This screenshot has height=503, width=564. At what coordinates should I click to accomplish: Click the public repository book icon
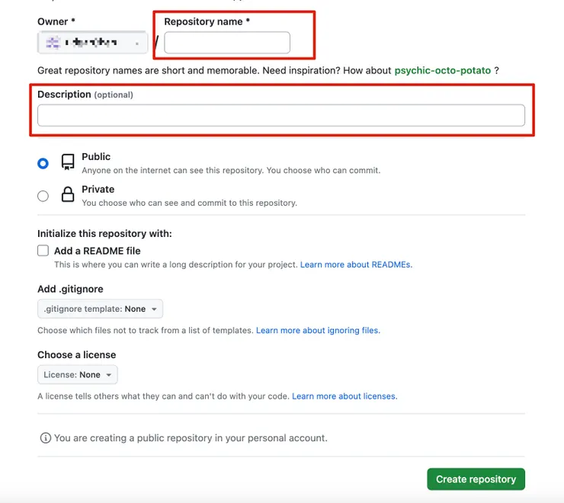click(x=68, y=162)
